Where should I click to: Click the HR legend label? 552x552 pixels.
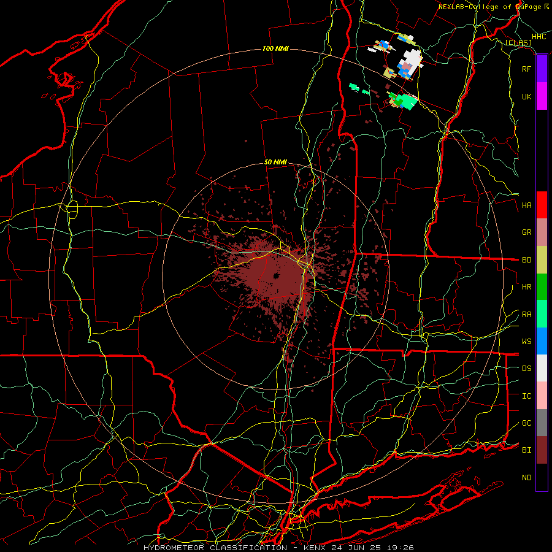coord(526,287)
